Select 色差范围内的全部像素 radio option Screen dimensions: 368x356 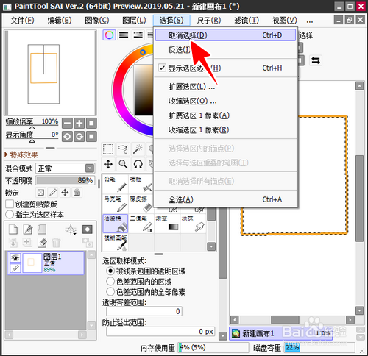[x=110, y=292]
